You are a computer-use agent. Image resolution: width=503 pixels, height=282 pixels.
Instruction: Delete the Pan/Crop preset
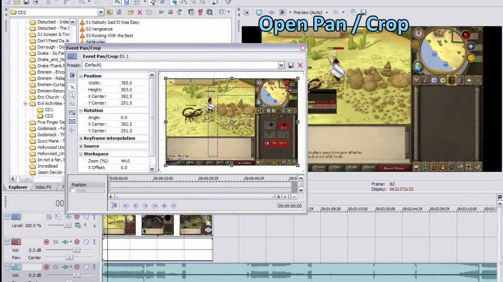tap(300, 65)
